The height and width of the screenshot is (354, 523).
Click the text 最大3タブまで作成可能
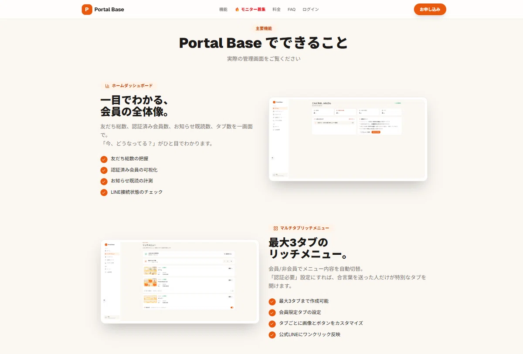(304, 301)
